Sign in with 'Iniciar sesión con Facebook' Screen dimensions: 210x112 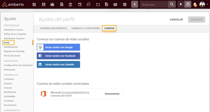tap(58, 56)
